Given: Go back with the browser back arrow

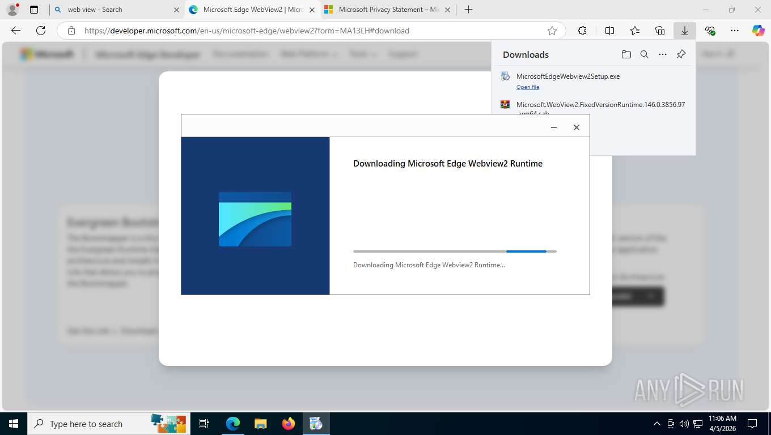Looking at the screenshot, I should point(16,31).
